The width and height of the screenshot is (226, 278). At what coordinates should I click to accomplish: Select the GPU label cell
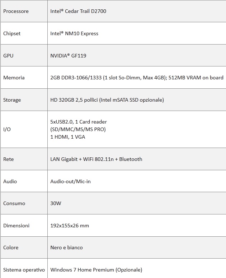tap(8, 56)
